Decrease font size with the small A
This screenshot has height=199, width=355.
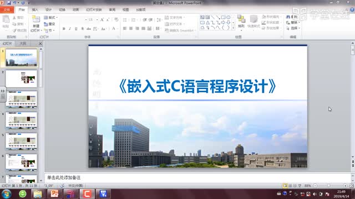[x=108, y=20]
